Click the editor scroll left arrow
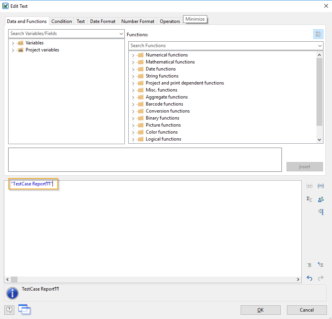 point(7,279)
